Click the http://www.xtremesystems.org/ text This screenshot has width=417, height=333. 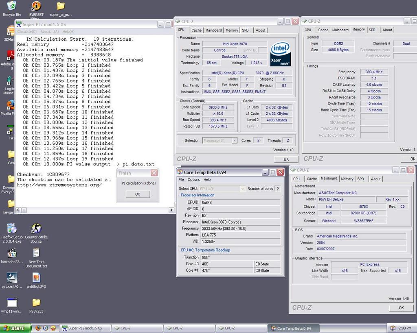[x=59, y=185]
